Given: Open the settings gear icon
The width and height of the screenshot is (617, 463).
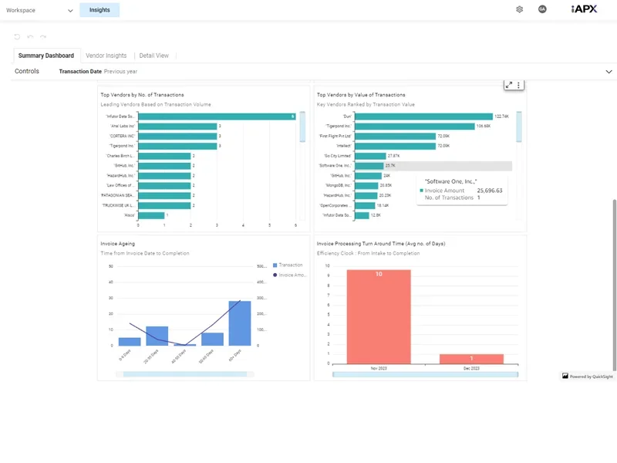Looking at the screenshot, I should [x=519, y=9].
